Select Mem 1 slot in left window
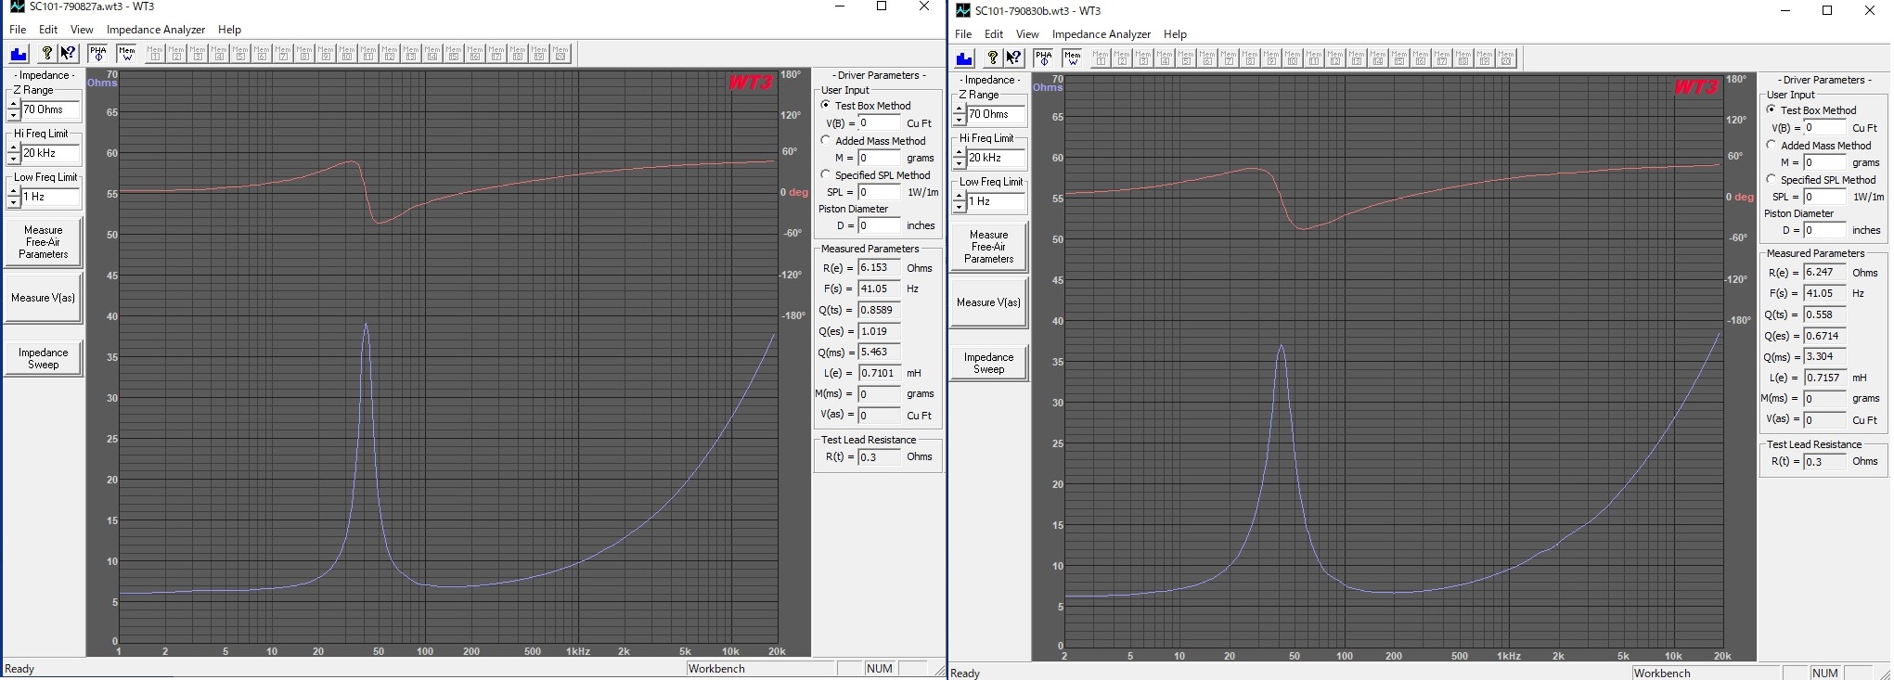The height and width of the screenshot is (680, 1894). (x=155, y=54)
